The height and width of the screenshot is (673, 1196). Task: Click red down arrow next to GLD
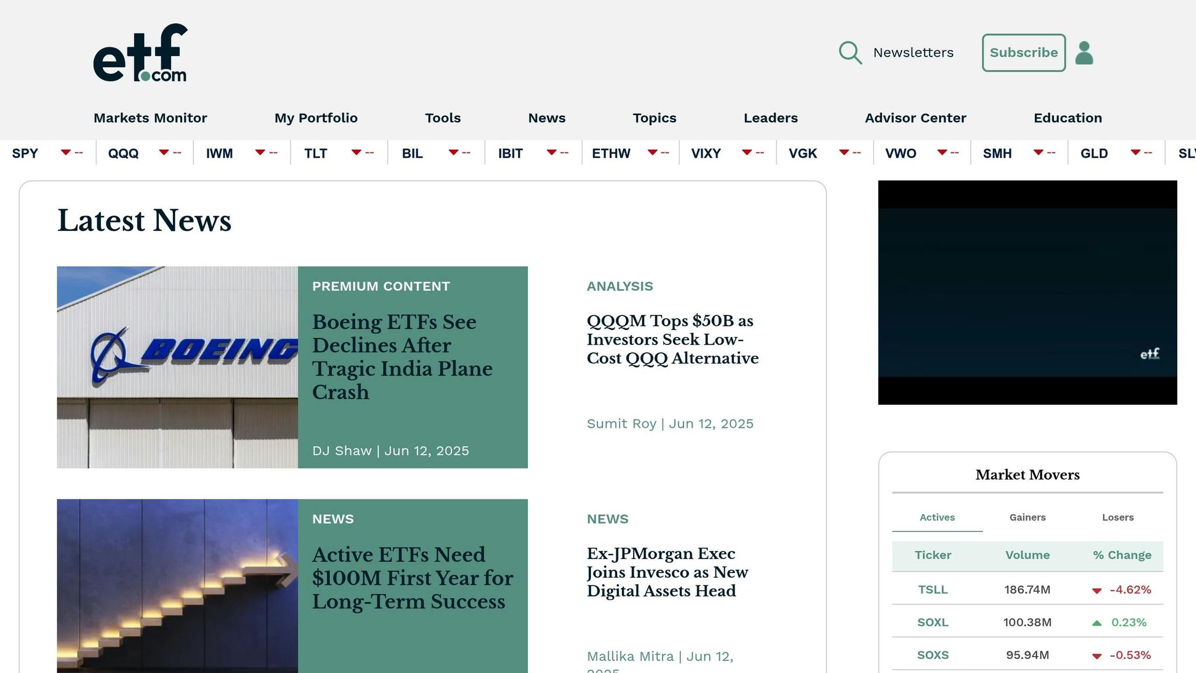coord(1135,152)
